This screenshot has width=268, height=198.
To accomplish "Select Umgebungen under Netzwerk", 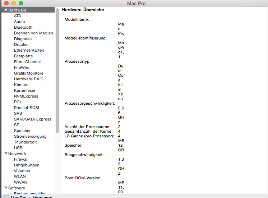I will tap(27, 165).
